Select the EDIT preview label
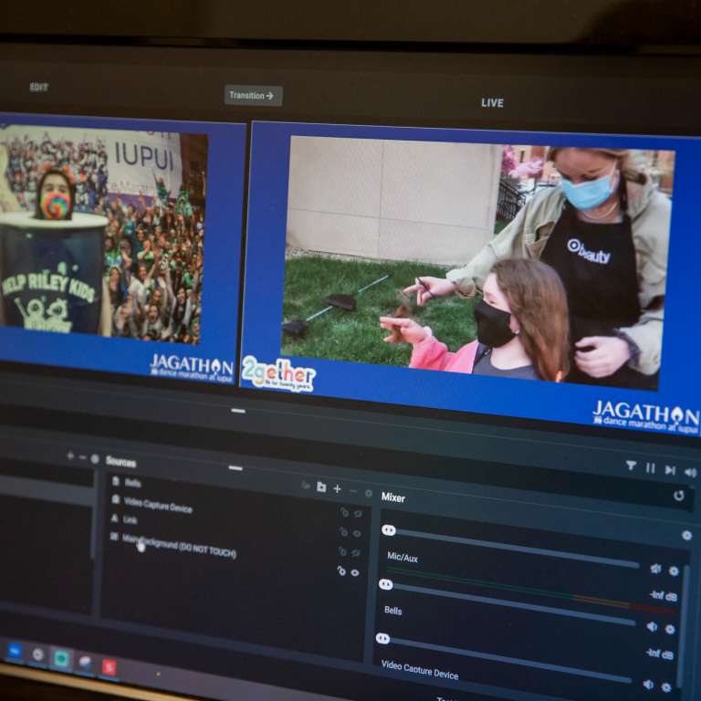Viewport: 701px width, 701px height. 38,88
